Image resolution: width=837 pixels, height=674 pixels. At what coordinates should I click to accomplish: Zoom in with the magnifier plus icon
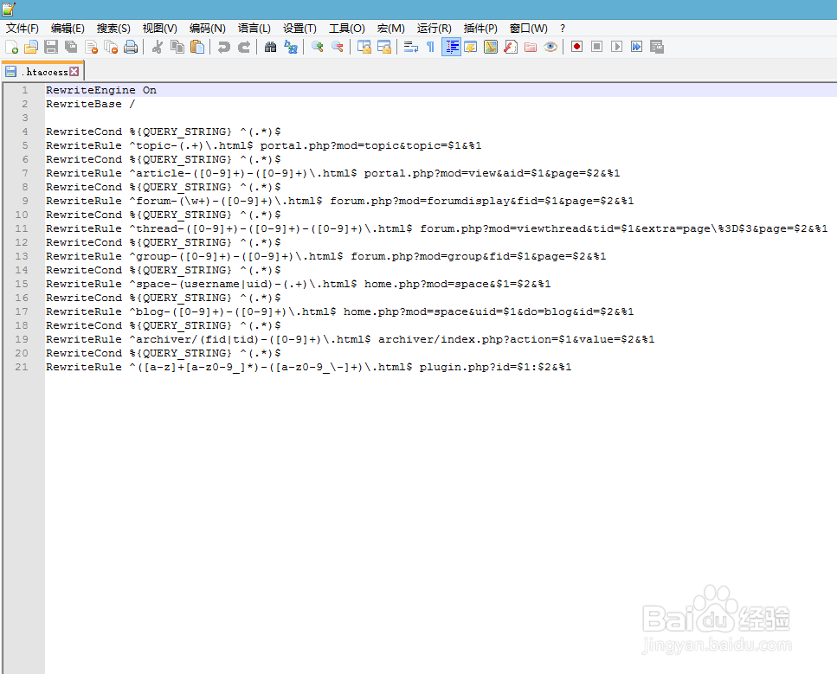(318, 47)
